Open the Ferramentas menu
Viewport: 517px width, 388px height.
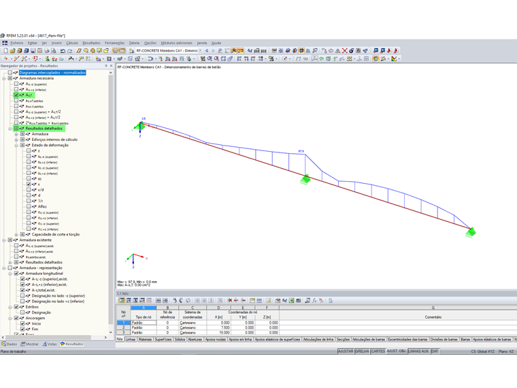[x=115, y=43]
